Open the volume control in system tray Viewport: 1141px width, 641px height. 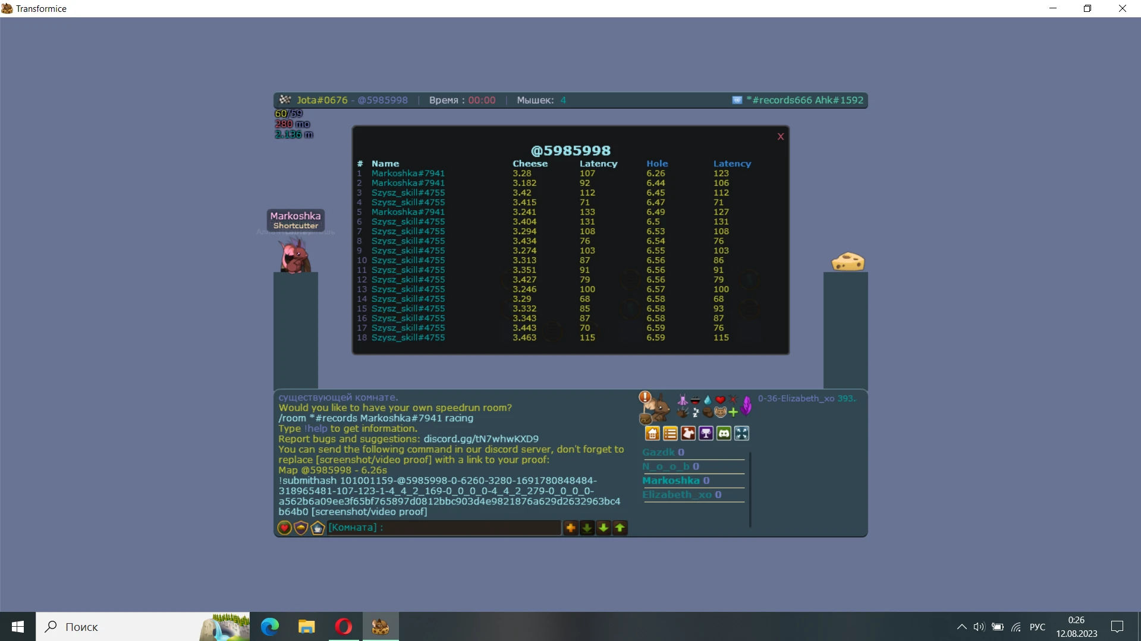click(x=979, y=627)
